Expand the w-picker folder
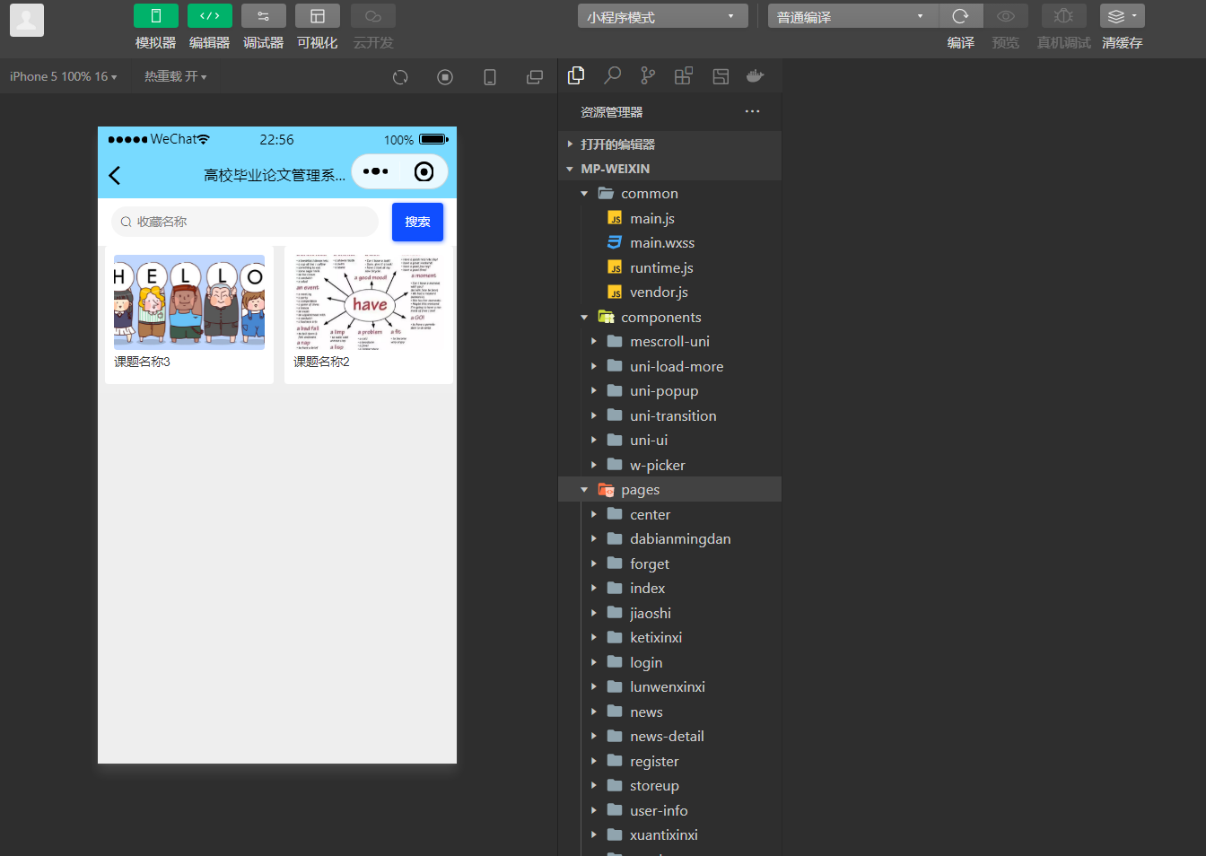 pos(669,465)
